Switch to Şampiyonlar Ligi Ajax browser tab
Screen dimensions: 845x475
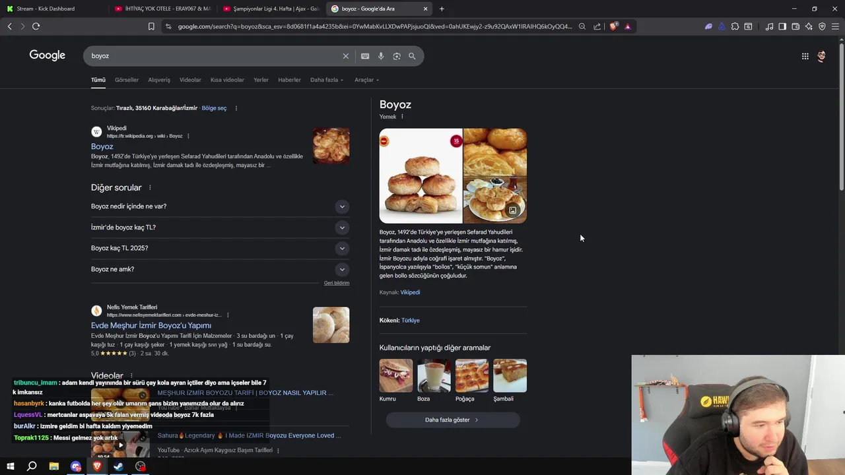[x=271, y=9]
